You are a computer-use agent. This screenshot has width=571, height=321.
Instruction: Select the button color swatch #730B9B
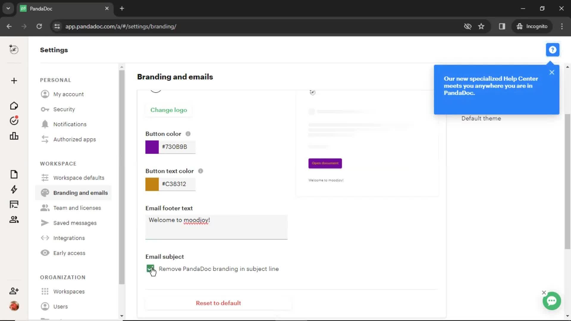tap(152, 146)
